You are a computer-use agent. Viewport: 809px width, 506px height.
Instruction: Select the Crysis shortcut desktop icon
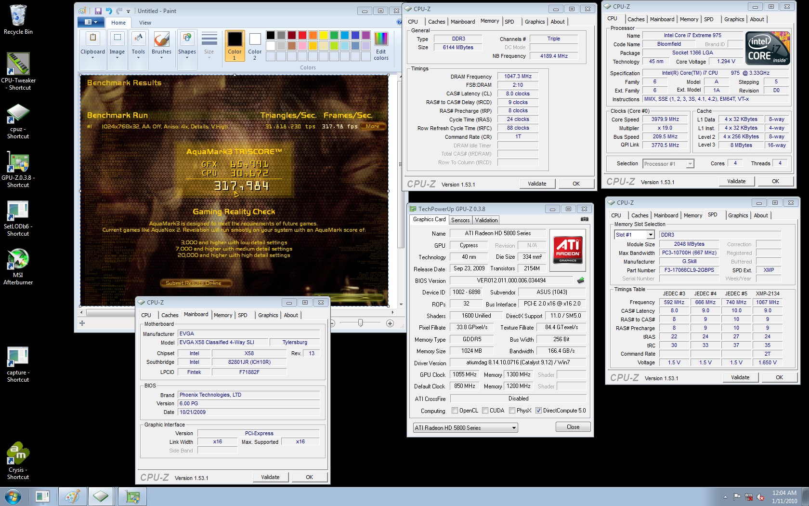pos(18,461)
